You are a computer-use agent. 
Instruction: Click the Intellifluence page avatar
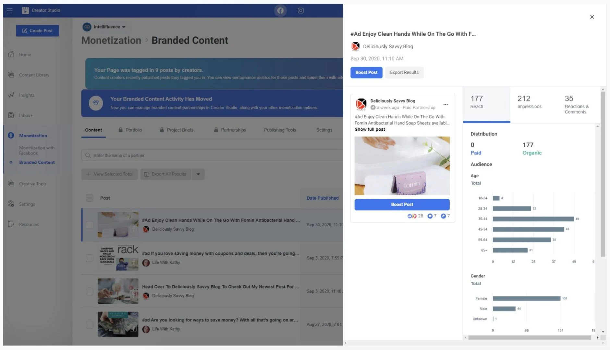tap(87, 27)
